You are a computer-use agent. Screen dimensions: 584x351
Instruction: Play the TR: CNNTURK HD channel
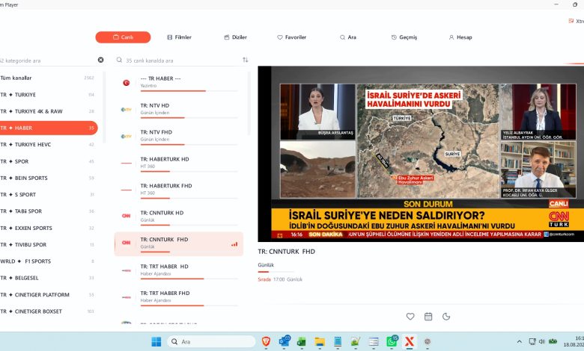(x=178, y=216)
